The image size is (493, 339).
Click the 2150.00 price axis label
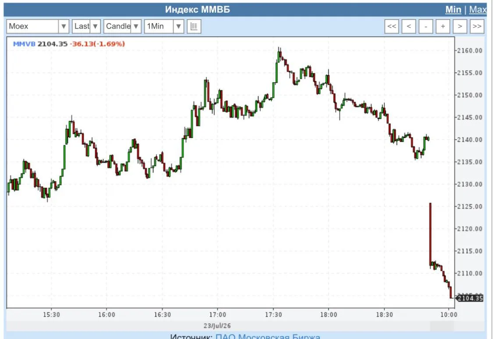click(470, 95)
